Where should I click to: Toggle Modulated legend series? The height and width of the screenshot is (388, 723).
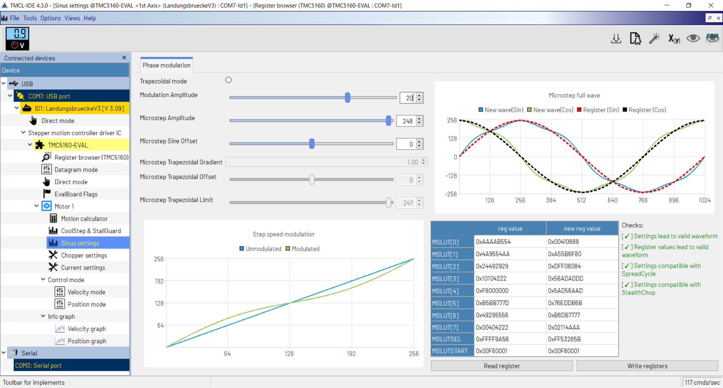(x=303, y=249)
